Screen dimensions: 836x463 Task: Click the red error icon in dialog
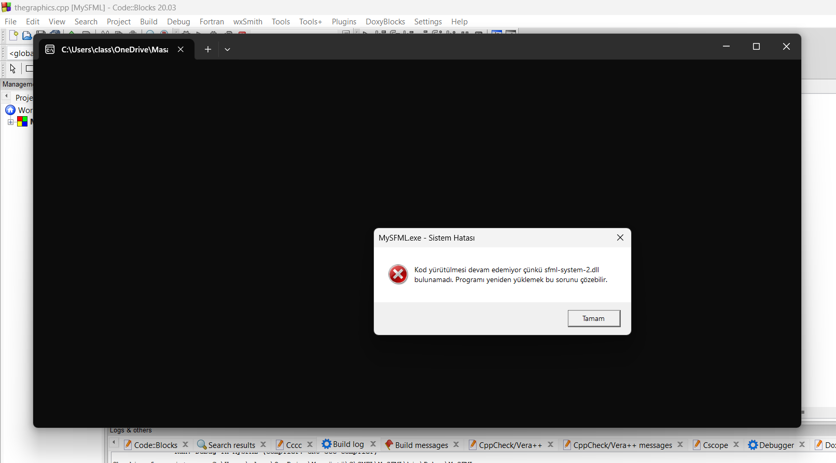[398, 274]
